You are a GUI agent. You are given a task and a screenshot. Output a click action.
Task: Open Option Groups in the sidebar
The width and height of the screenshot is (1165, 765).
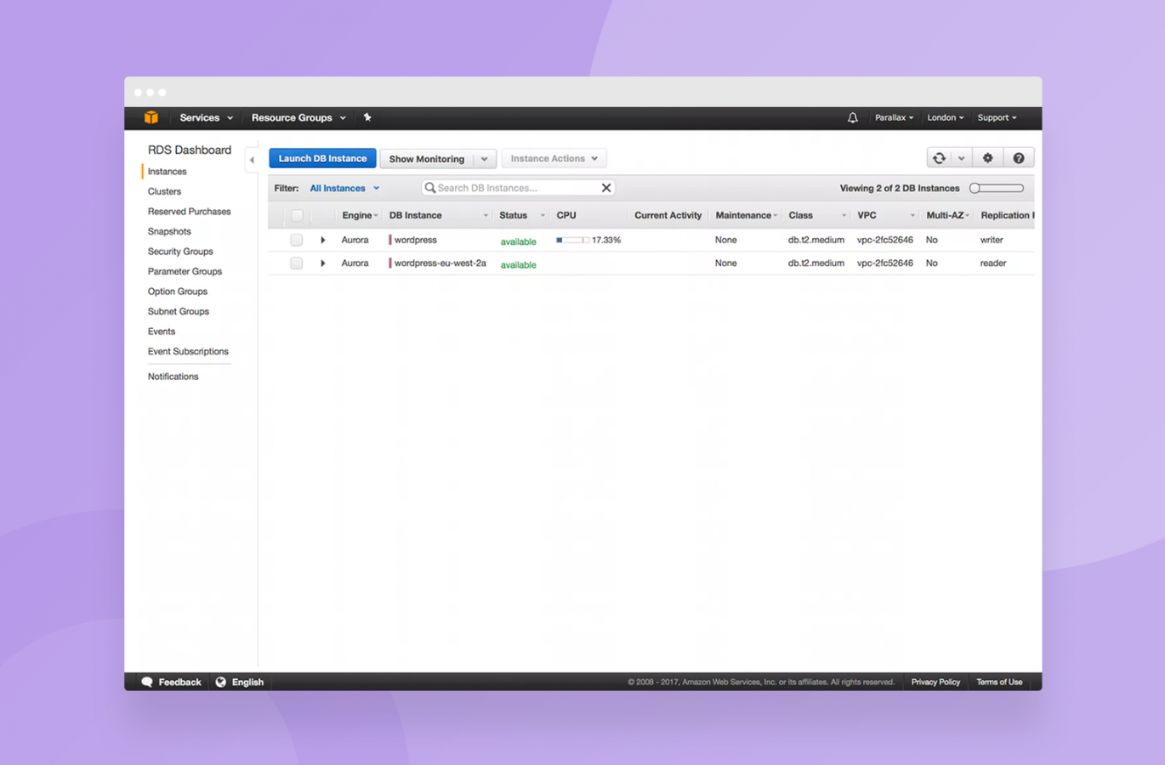click(177, 292)
